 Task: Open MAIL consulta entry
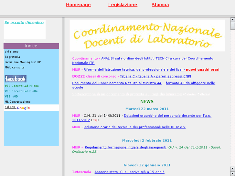pyautogui.click(x=15, y=67)
